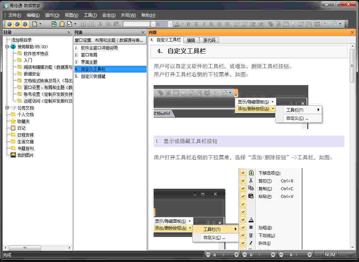This screenshot has height=262, width=359.
Task: Click the blue number 2 panel button
Action: click(x=17, y=24)
